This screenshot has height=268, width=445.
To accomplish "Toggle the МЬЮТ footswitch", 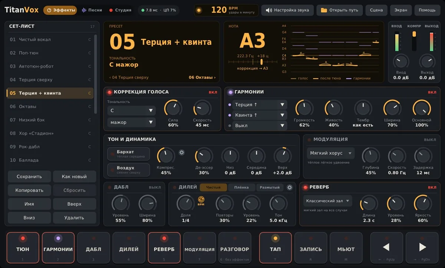I will [x=346, y=248].
